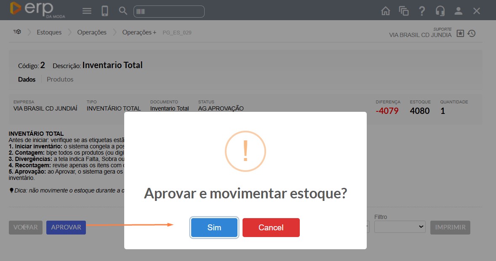
Task: Confirm approval with the Sim button
Action: (214, 227)
